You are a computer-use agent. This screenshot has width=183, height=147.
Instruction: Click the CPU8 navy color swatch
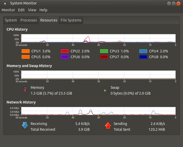point(143,57)
